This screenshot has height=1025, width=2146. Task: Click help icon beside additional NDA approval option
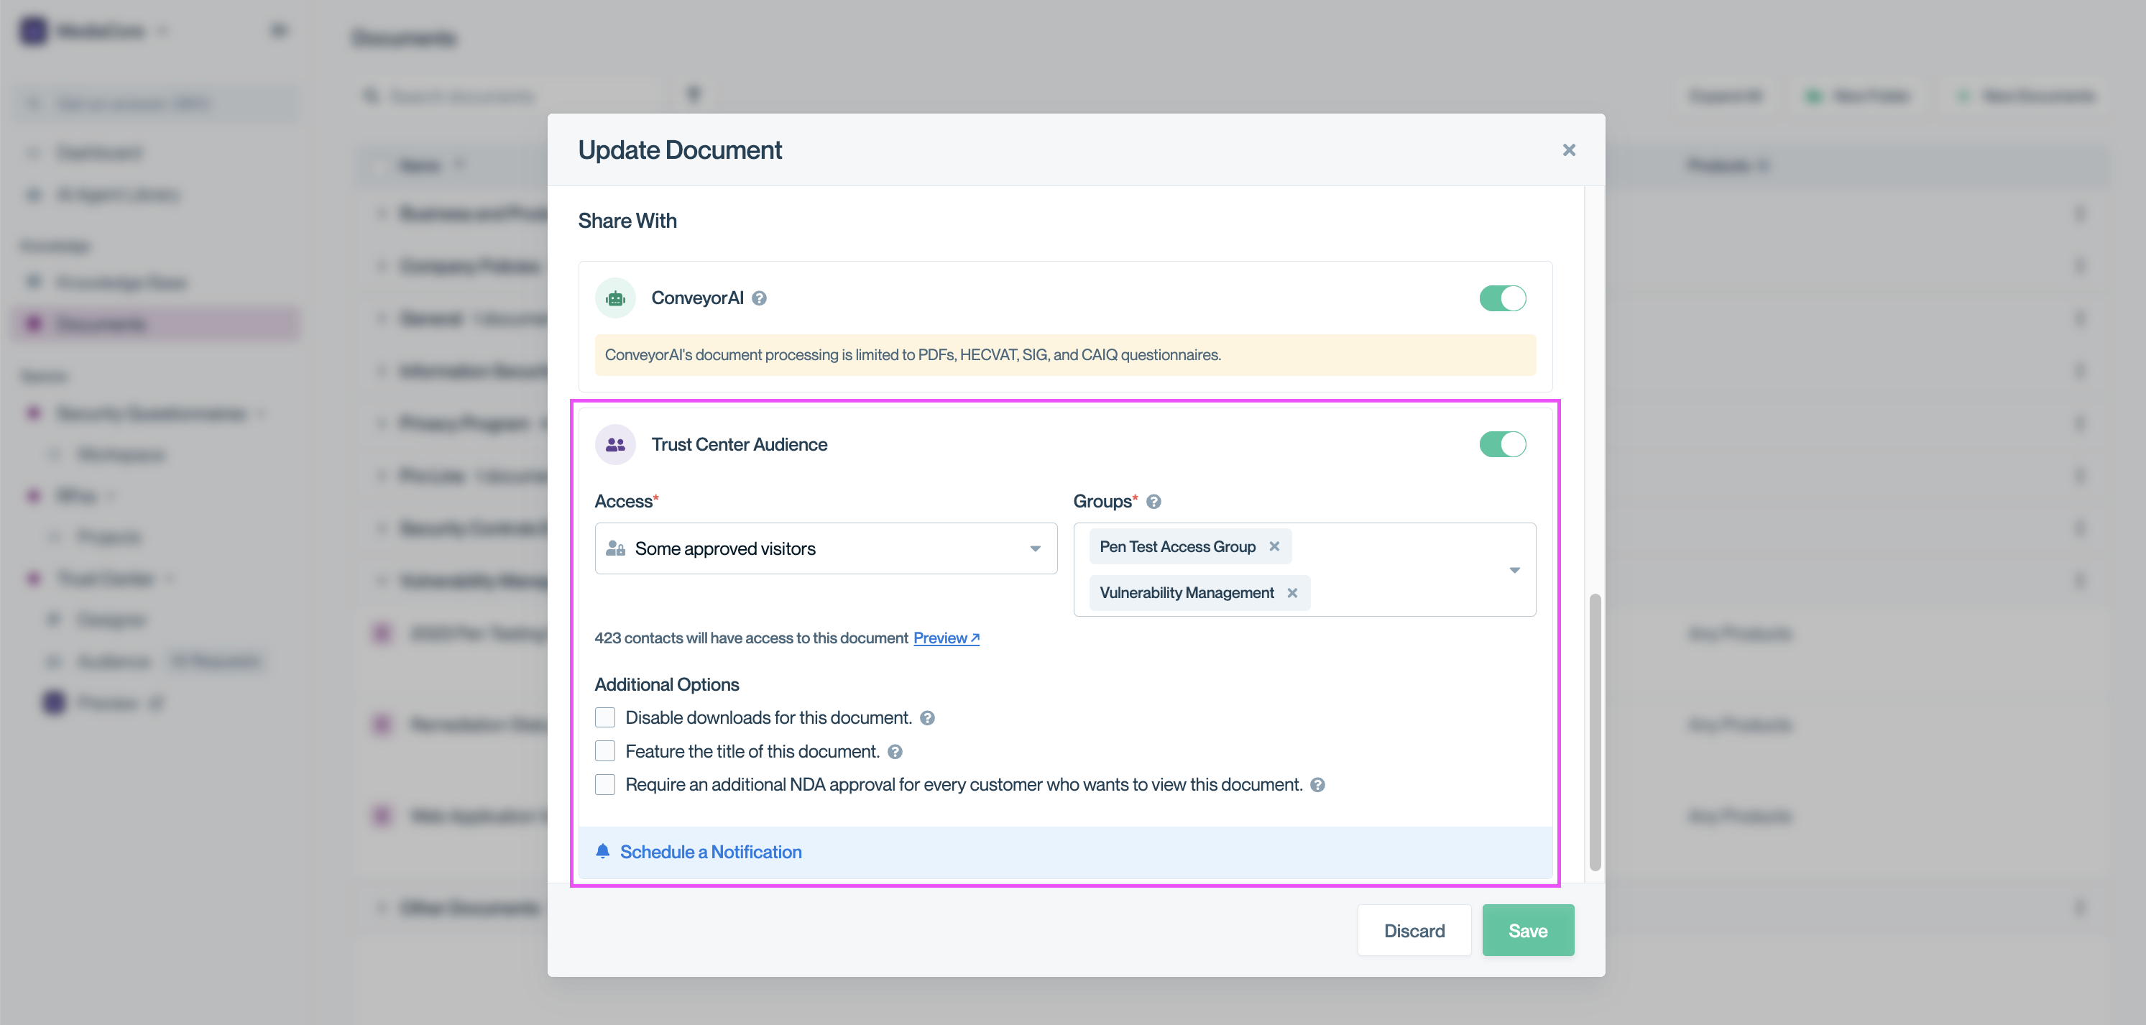[1317, 785]
